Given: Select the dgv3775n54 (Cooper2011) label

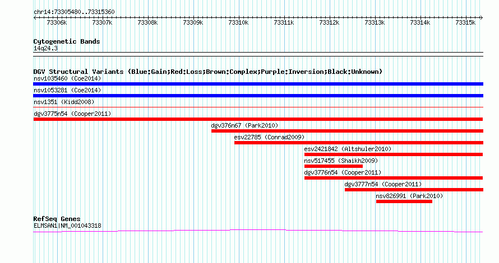Looking at the screenshot, I should 72,114.
